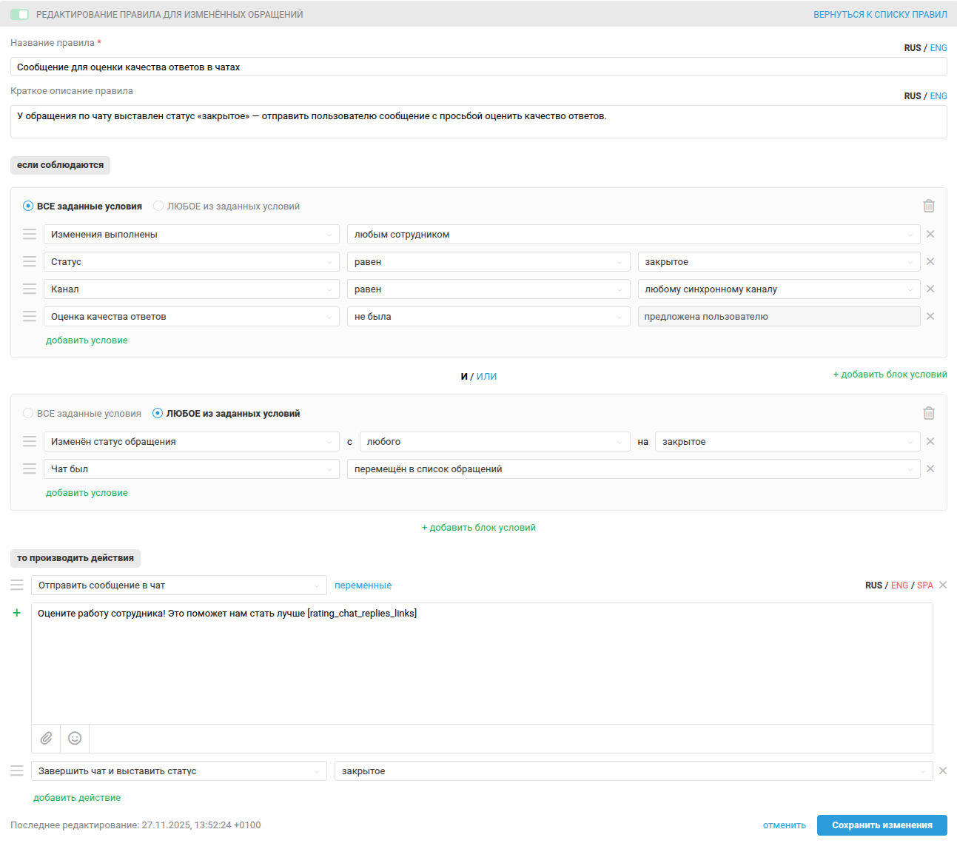Select 'ЛЮБОЕ из заданных условий' in first block
Viewport: 957px width, 846px height.
coord(158,206)
